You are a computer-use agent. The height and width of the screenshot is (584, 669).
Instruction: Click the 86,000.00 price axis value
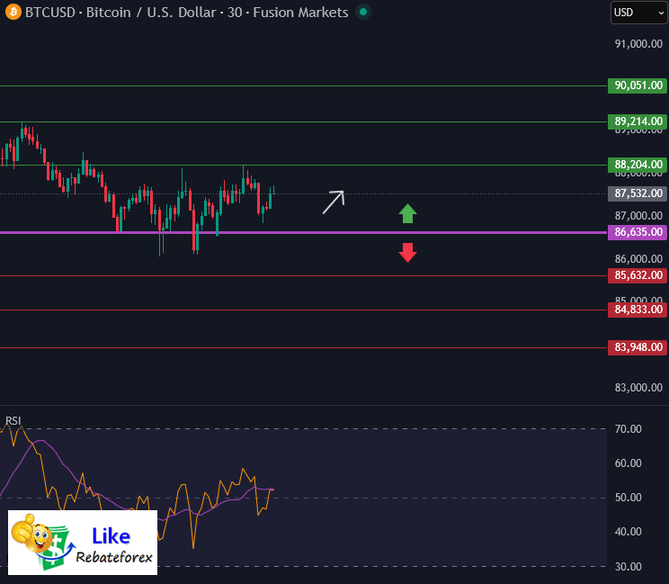point(638,259)
